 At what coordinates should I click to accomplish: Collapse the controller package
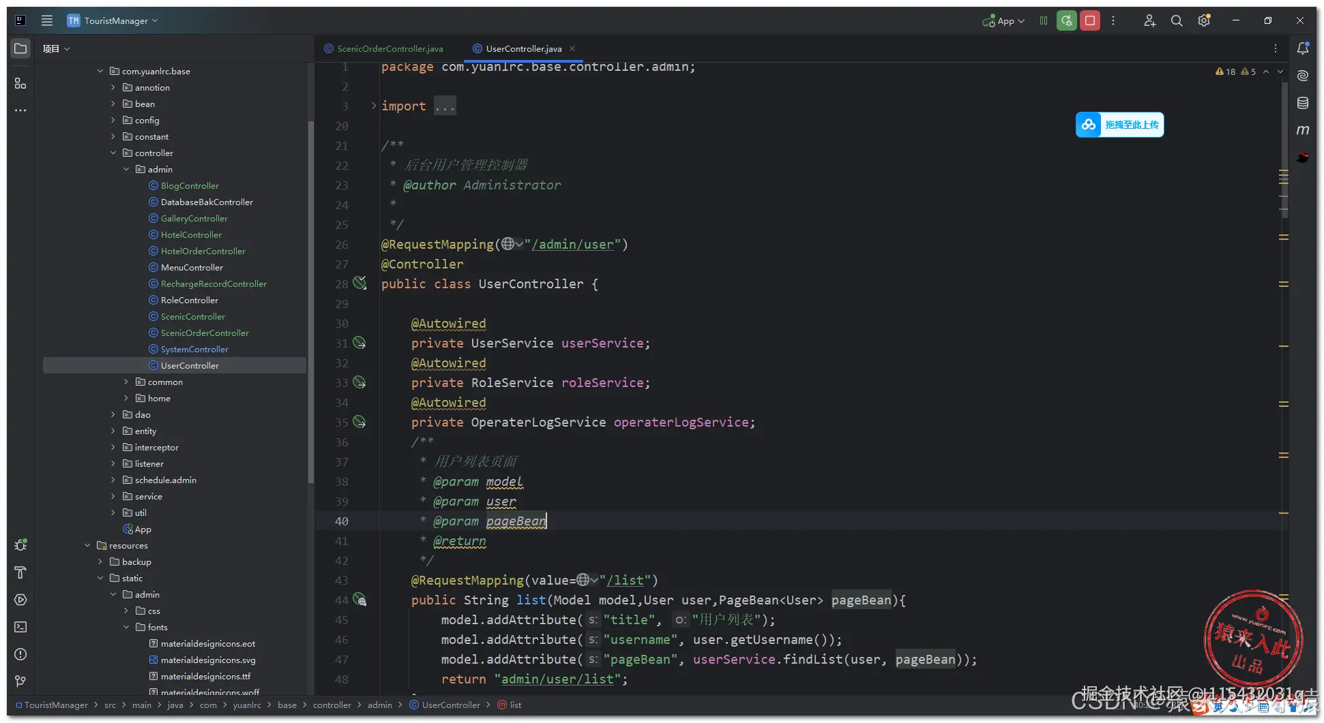(x=113, y=153)
